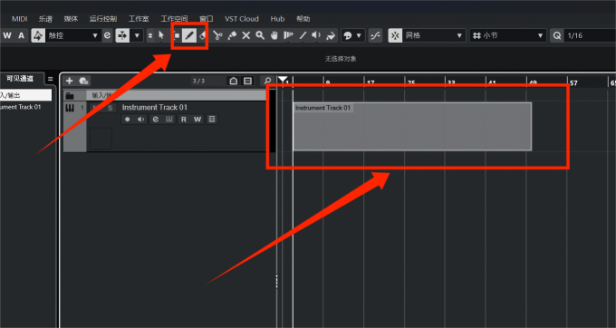Select the Erase tool

click(203, 35)
